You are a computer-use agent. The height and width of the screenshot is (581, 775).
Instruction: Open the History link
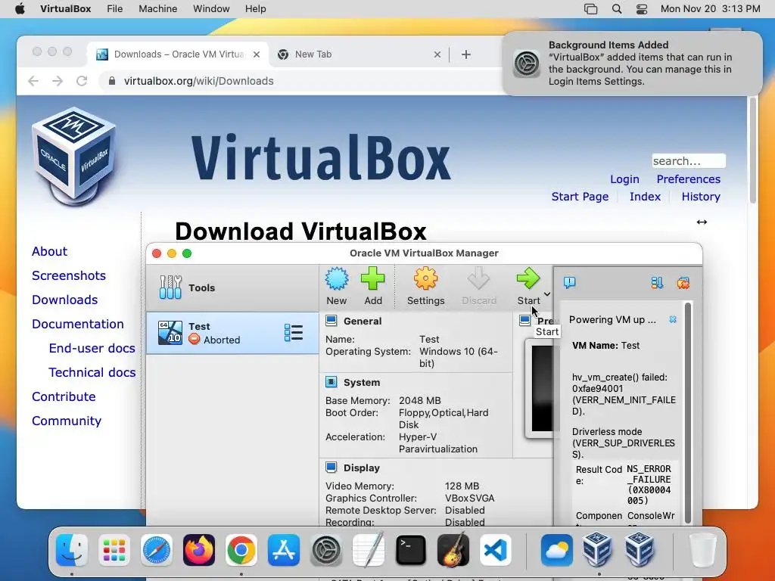tap(700, 197)
